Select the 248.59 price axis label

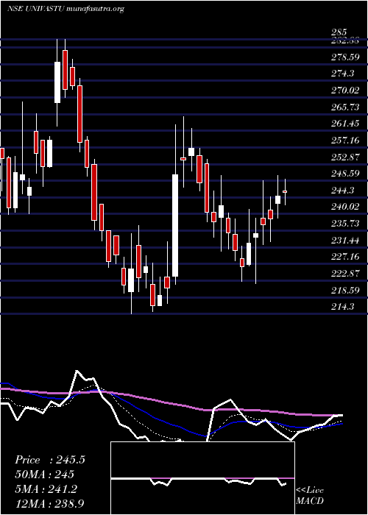click(346, 174)
